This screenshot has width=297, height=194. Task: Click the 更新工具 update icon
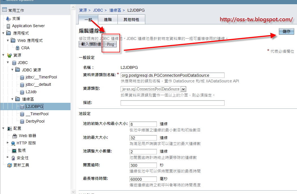(x=9, y=165)
